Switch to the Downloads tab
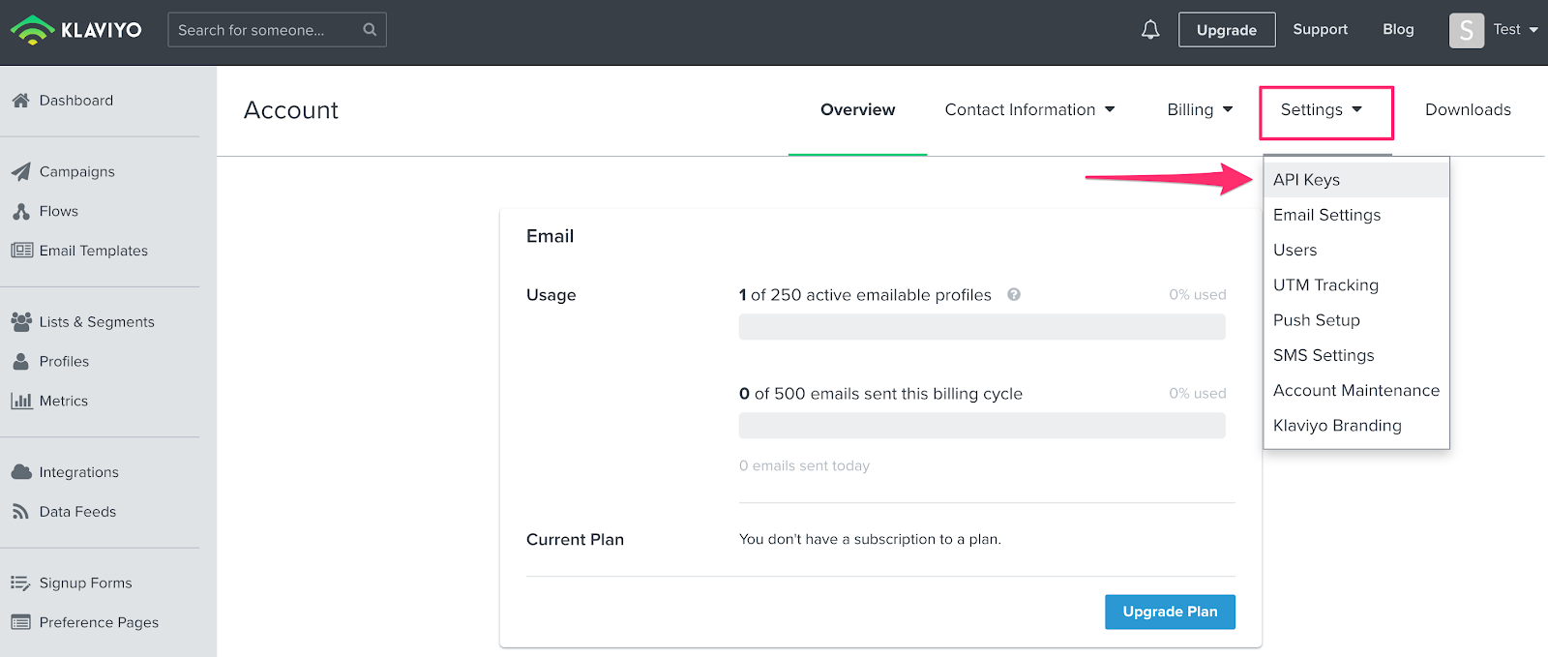This screenshot has width=1548, height=657. pyautogui.click(x=1468, y=110)
